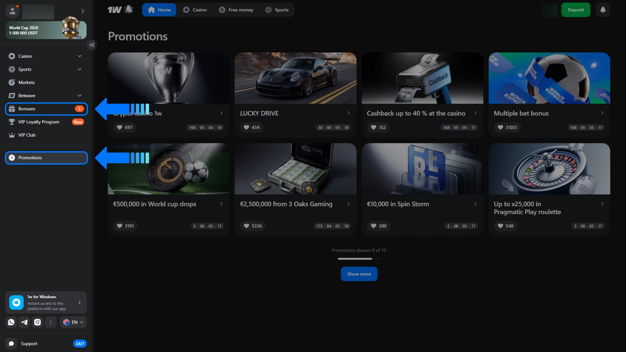Open Bonuses in the sidebar
This screenshot has height=352, width=626.
coord(46,109)
